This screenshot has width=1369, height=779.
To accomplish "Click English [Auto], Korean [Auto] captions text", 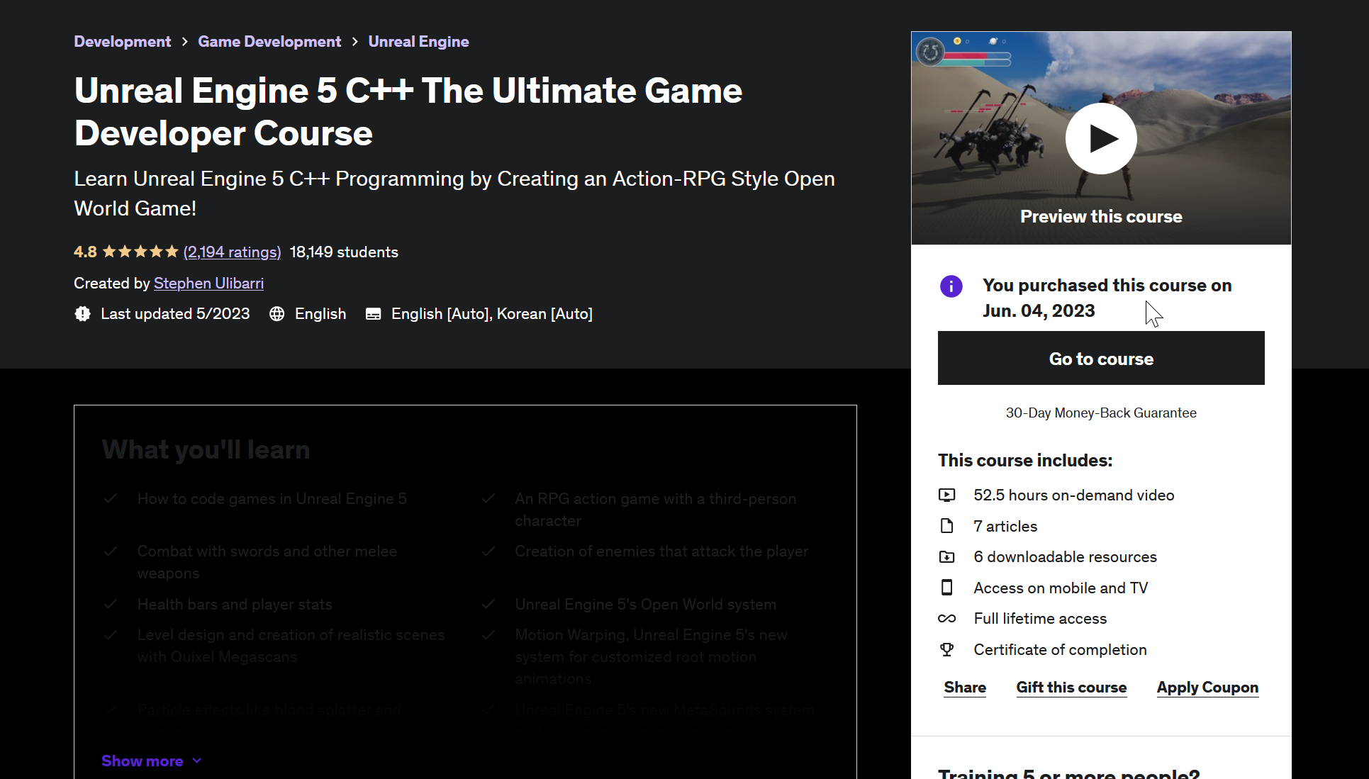I will tap(492, 314).
